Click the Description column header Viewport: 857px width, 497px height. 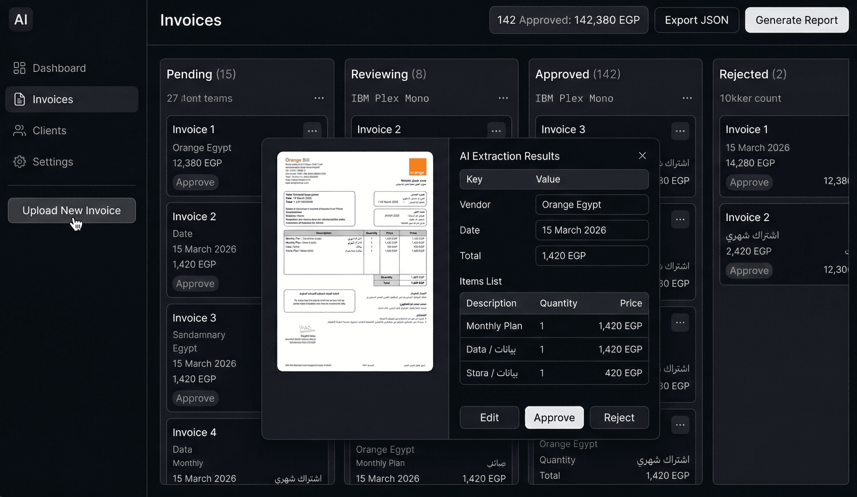click(491, 303)
